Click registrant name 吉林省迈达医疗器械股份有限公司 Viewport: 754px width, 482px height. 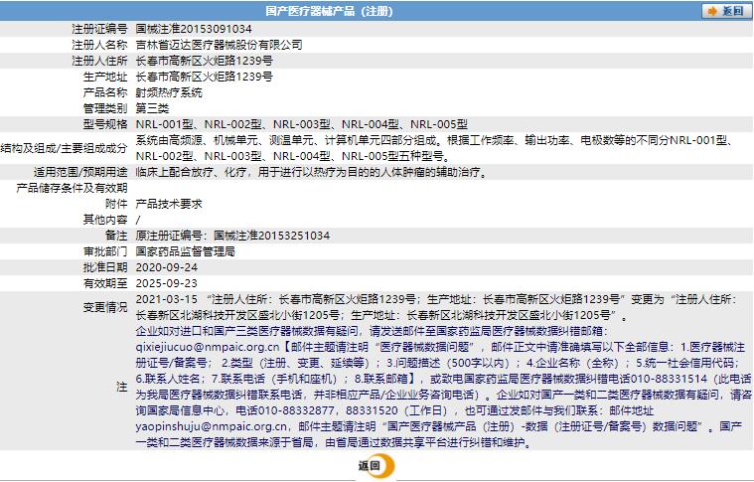coord(219,45)
